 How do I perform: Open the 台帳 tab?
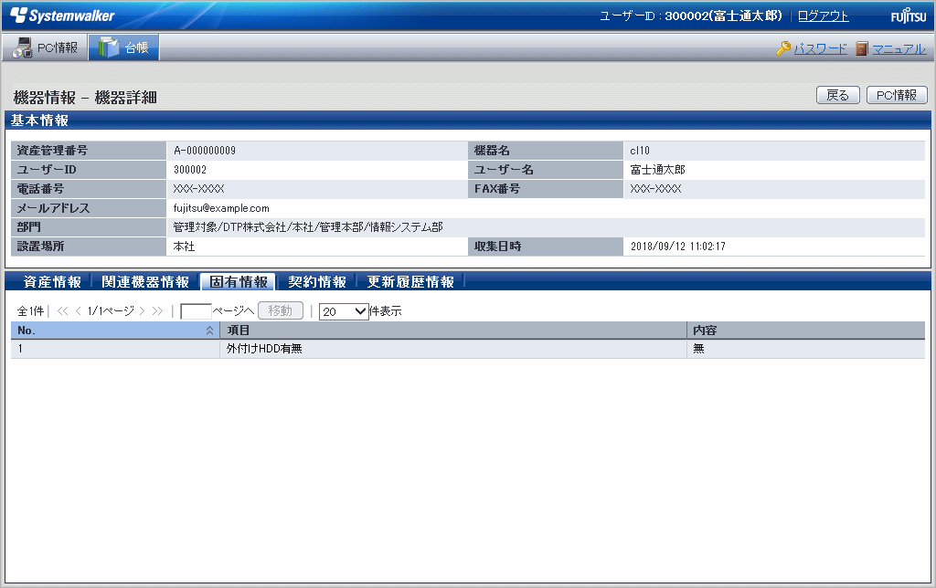(x=123, y=47)
